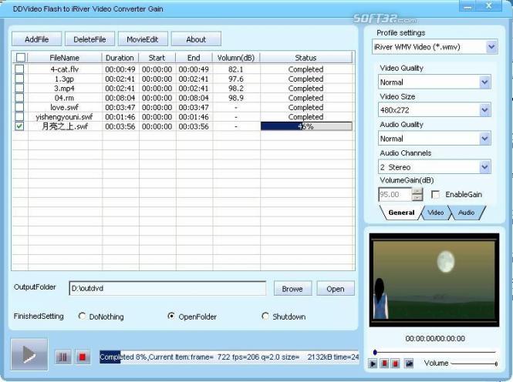This screenshot has width=513, height=382.
Task: Select the love.swf file name
Action: (65, 107)
